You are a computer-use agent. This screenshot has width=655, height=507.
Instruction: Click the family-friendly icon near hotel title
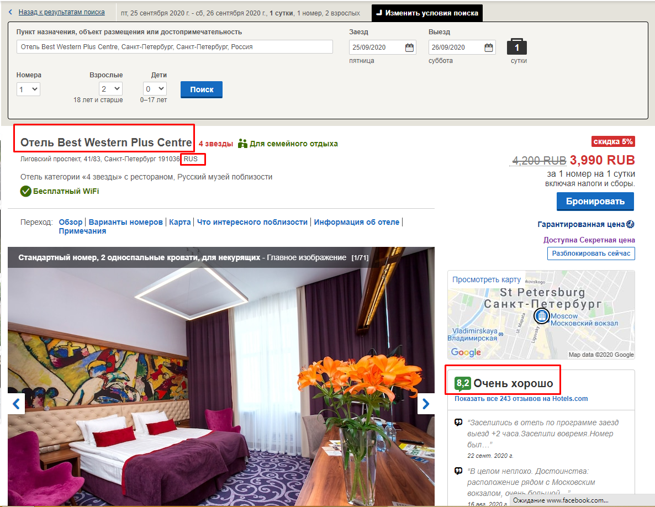[242, 144]
